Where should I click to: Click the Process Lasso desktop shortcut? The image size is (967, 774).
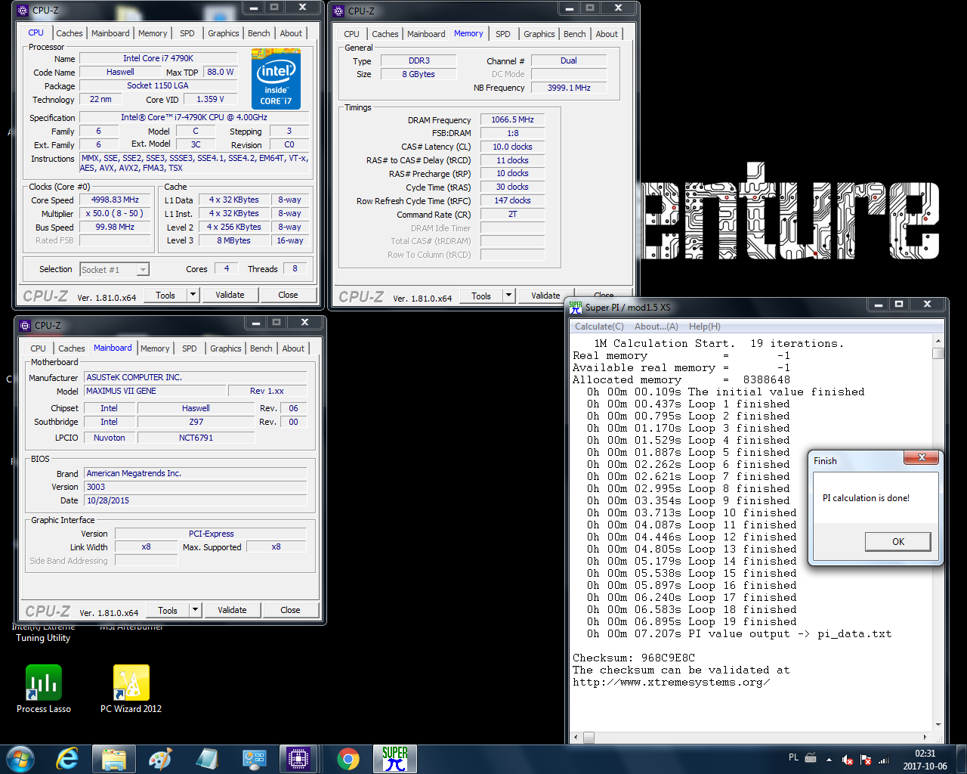[x=44, y=689]
